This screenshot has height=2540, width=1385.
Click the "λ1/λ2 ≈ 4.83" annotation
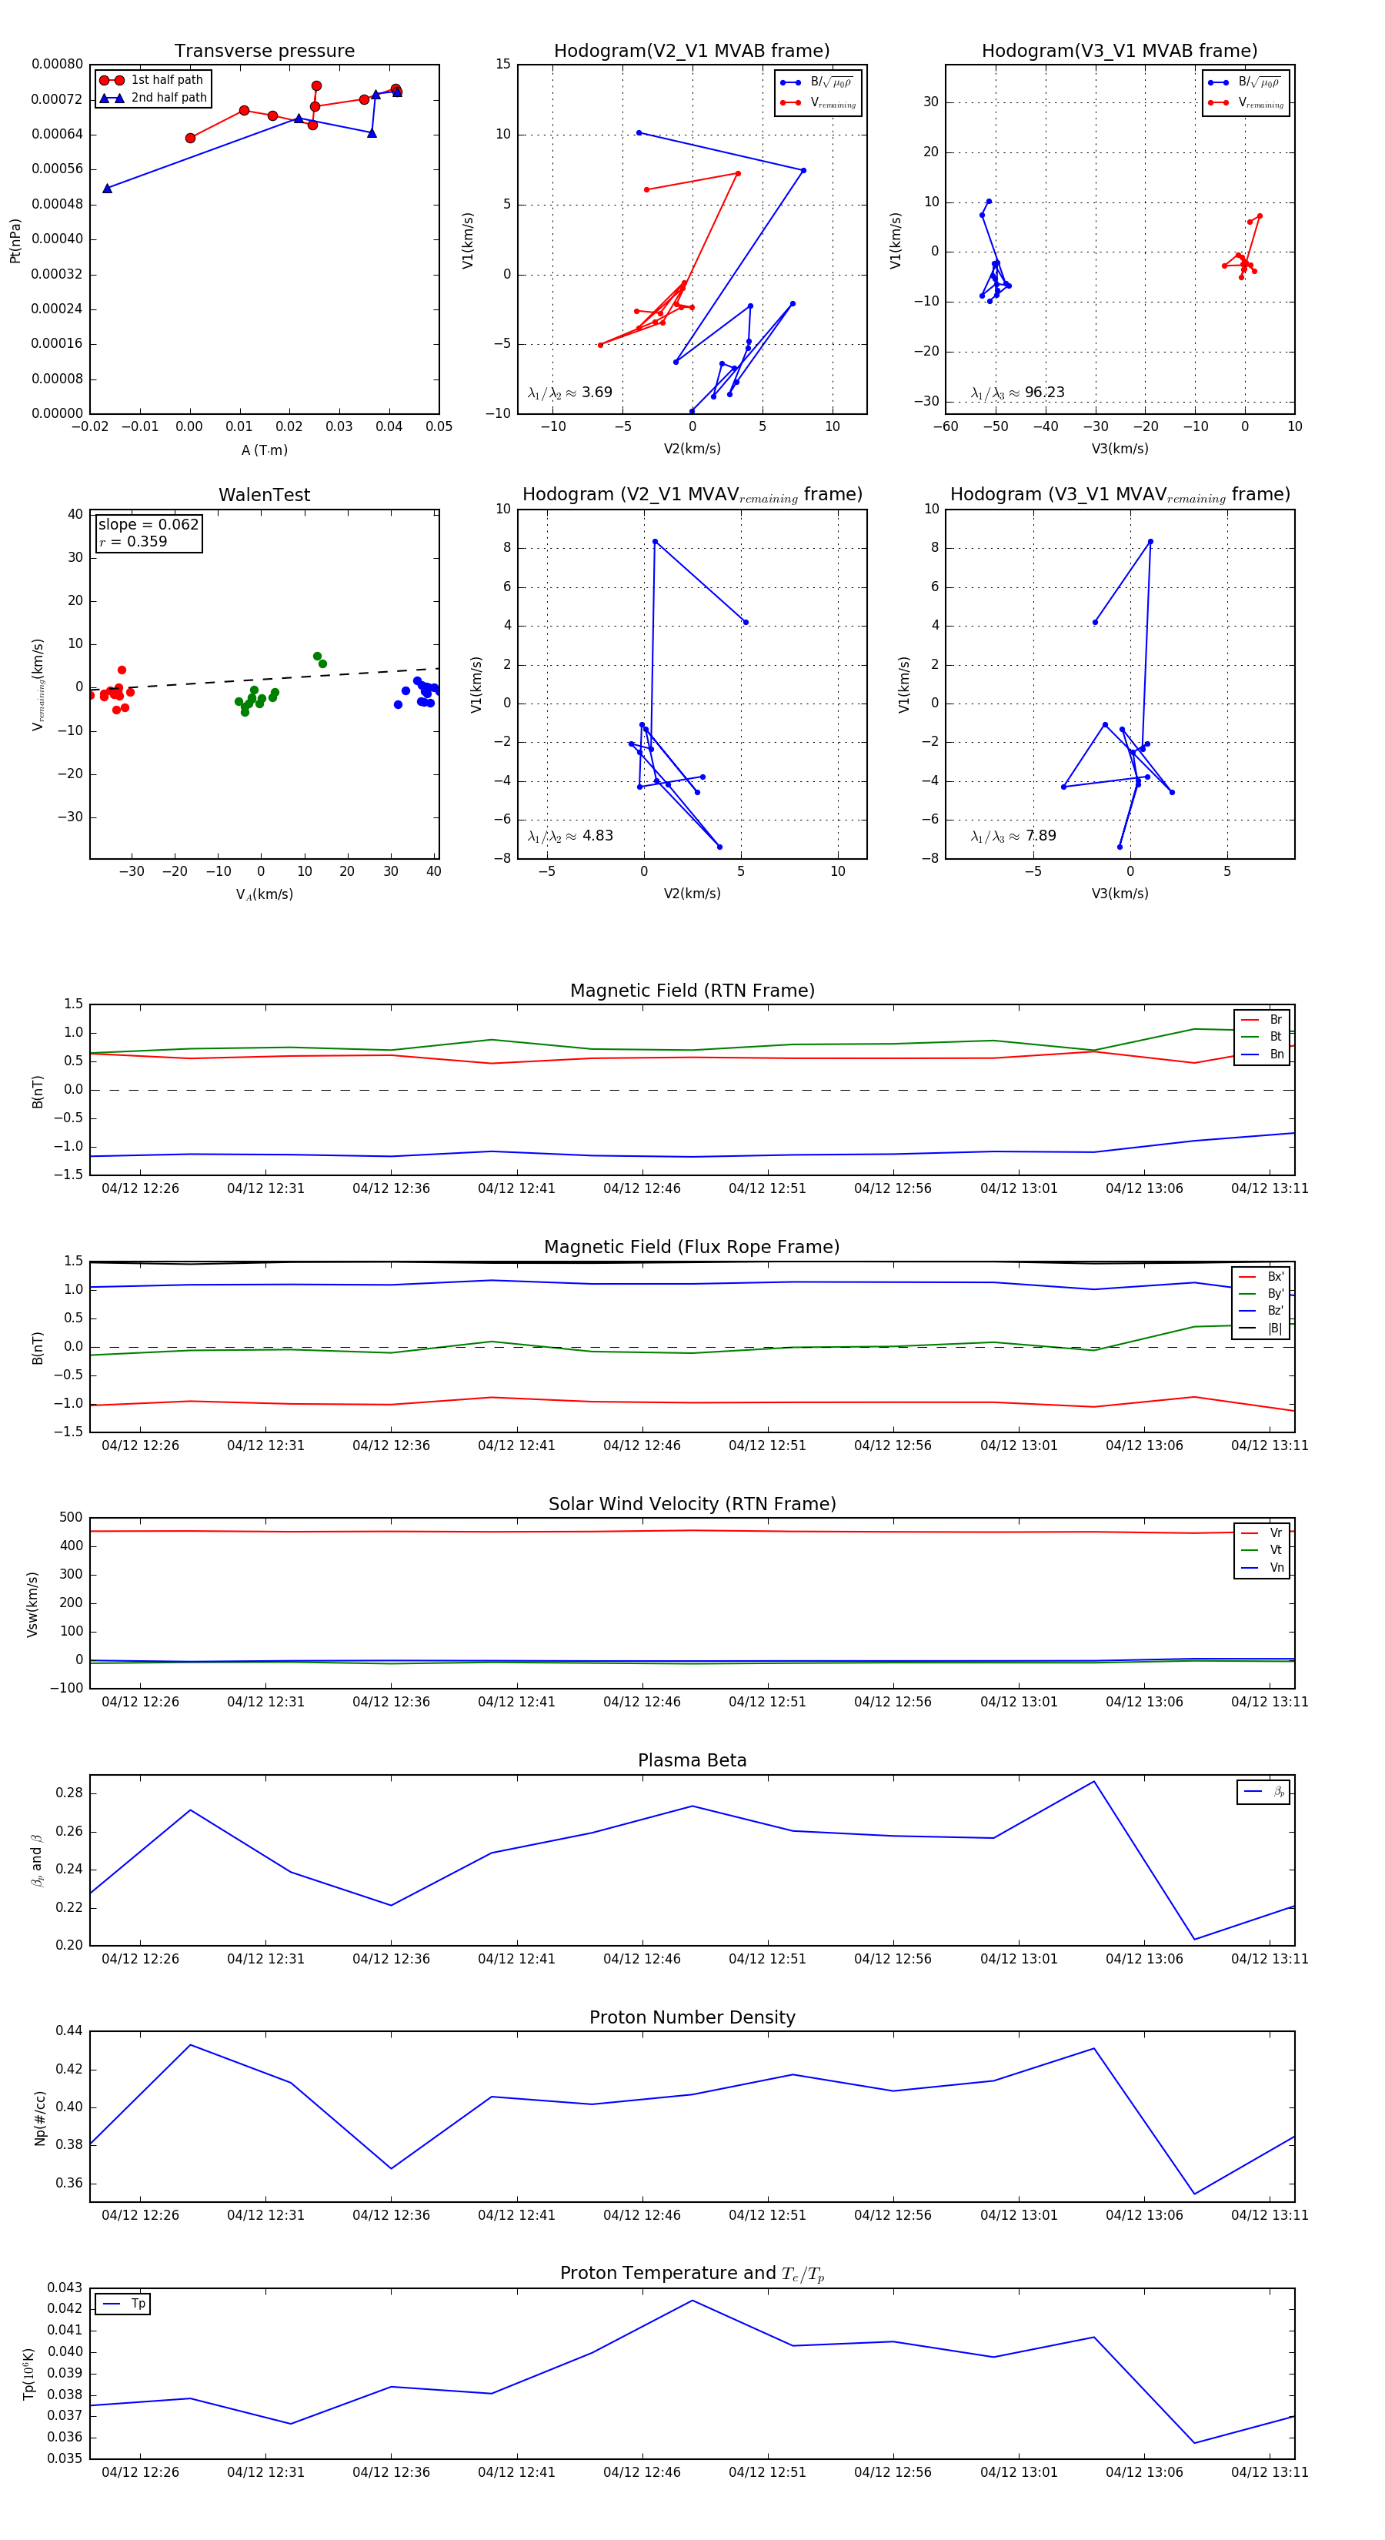pos(569,836)
